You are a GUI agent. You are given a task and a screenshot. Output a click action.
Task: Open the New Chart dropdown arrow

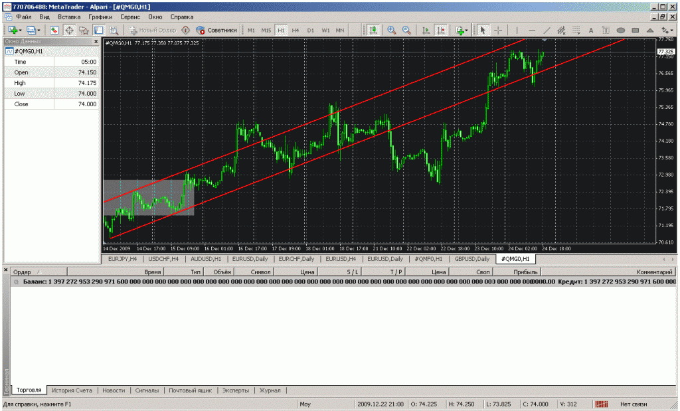coord(20,31)
